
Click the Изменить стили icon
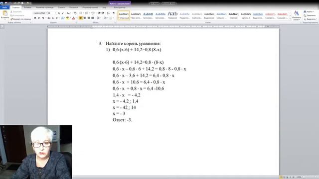(x=297, y=15)
